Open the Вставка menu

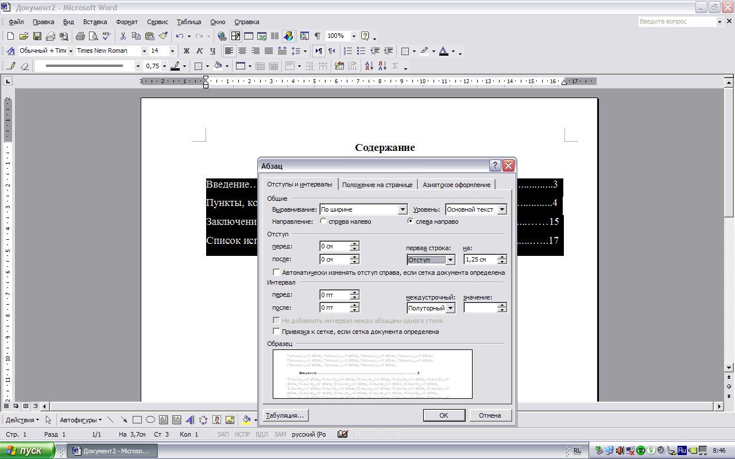[x=95, y=22]
